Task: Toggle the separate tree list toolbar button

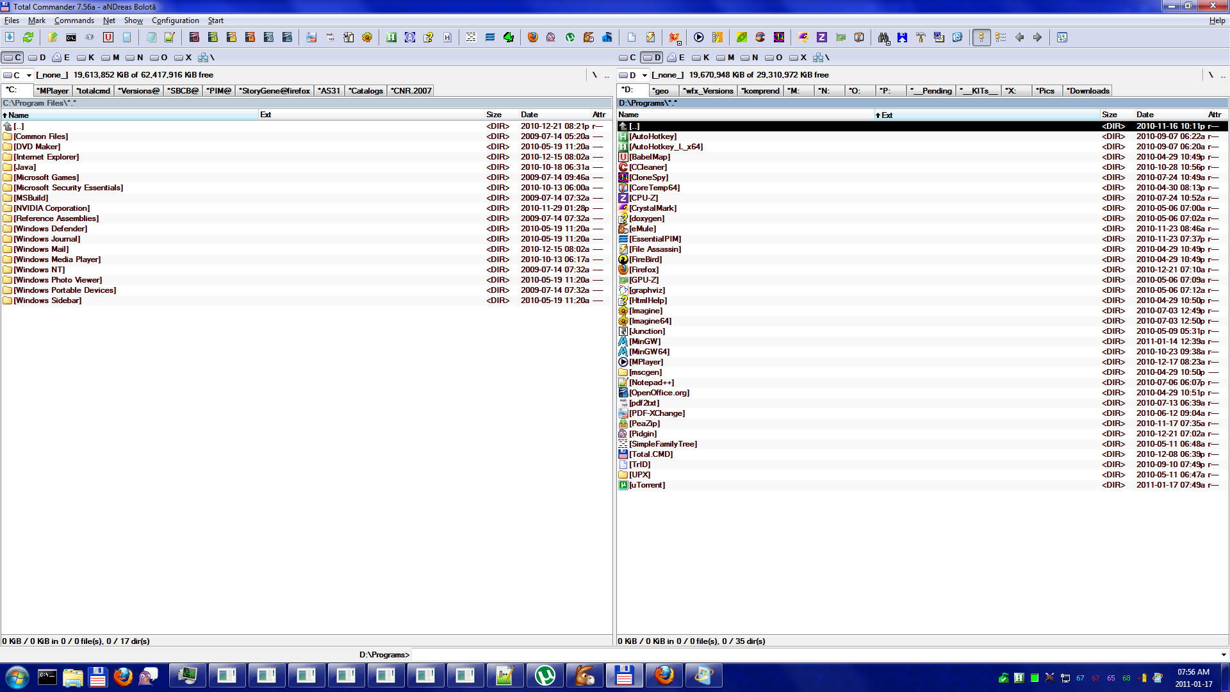Action: [1001, 37]
